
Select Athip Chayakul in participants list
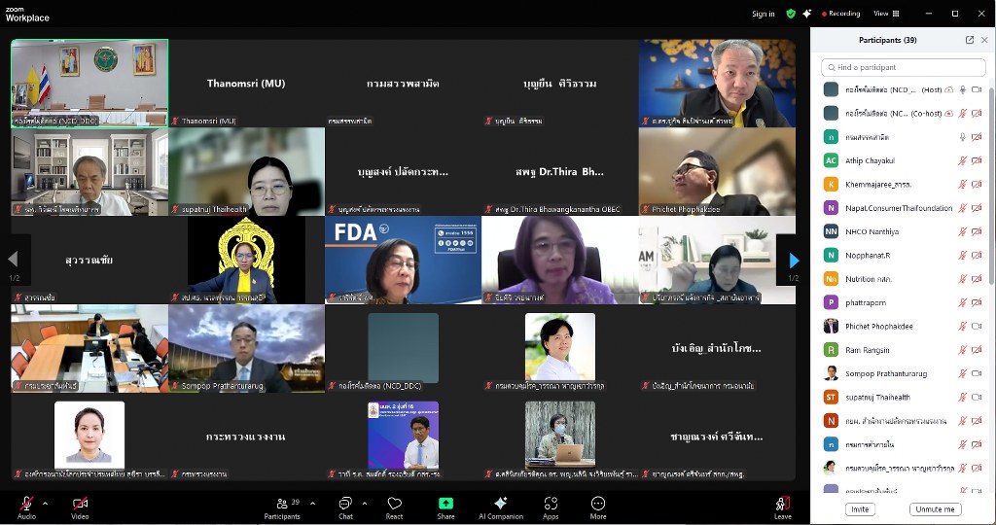coord(904,161)
